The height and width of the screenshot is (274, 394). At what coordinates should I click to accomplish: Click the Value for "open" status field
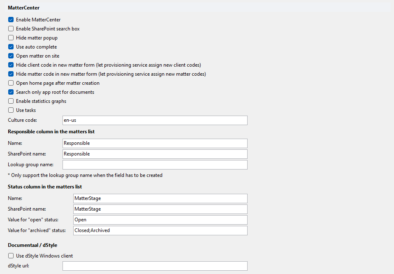pos(160,220)
